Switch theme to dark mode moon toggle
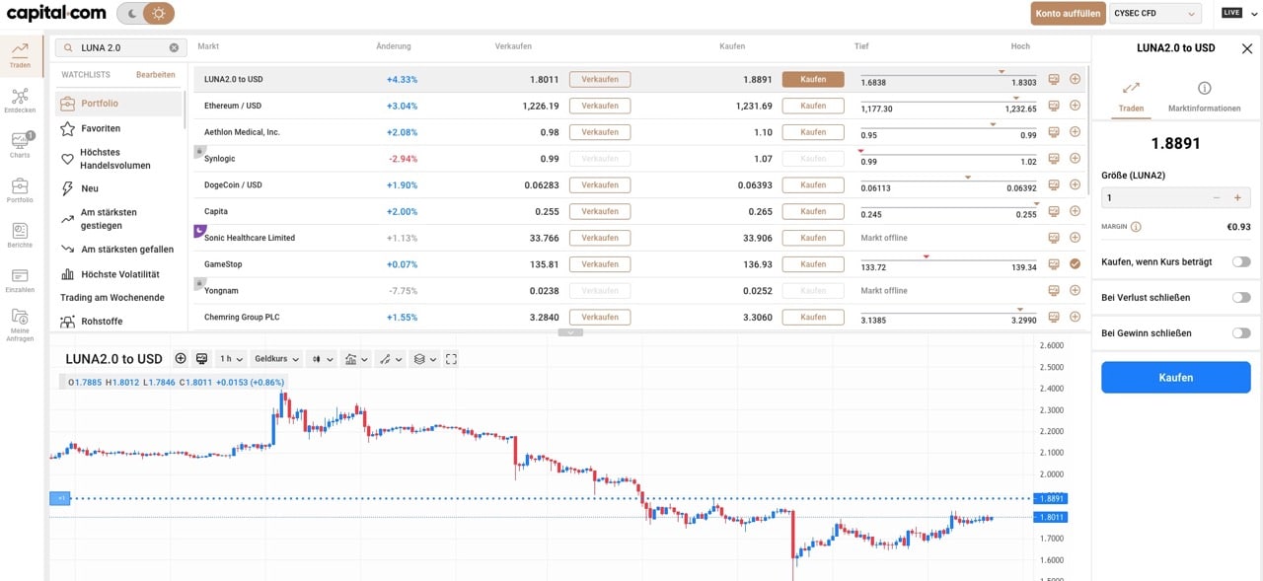The image size is (1263, 581). point(130,14)
